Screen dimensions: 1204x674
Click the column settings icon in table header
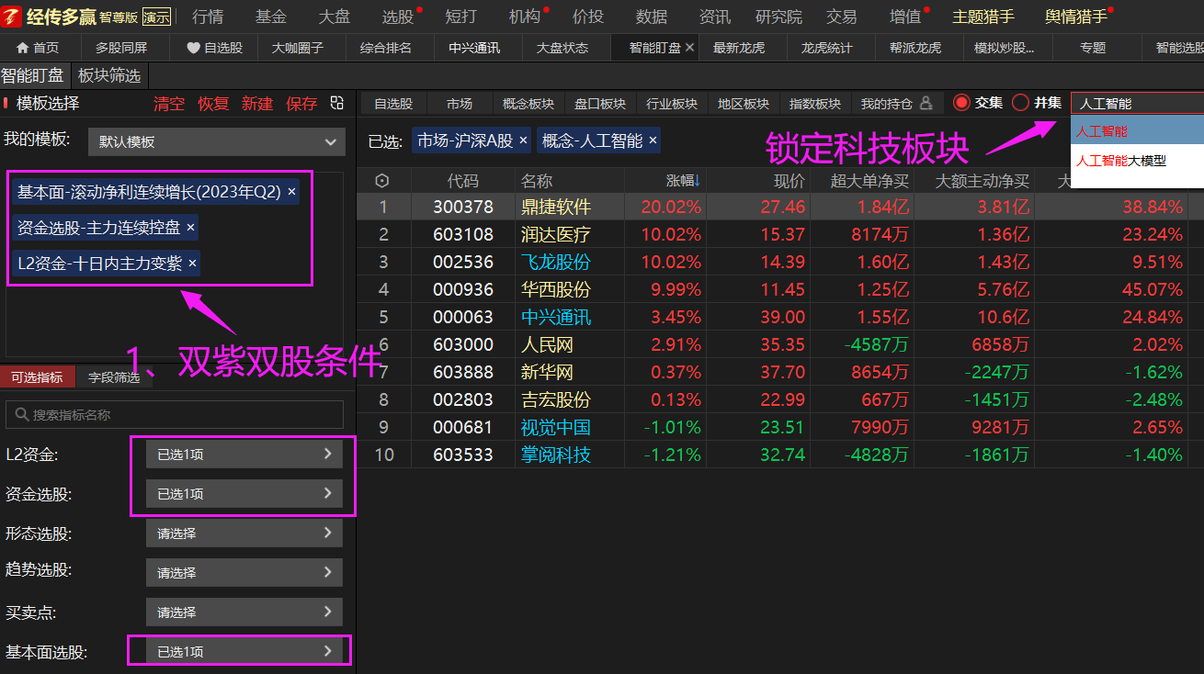point(382,181)
